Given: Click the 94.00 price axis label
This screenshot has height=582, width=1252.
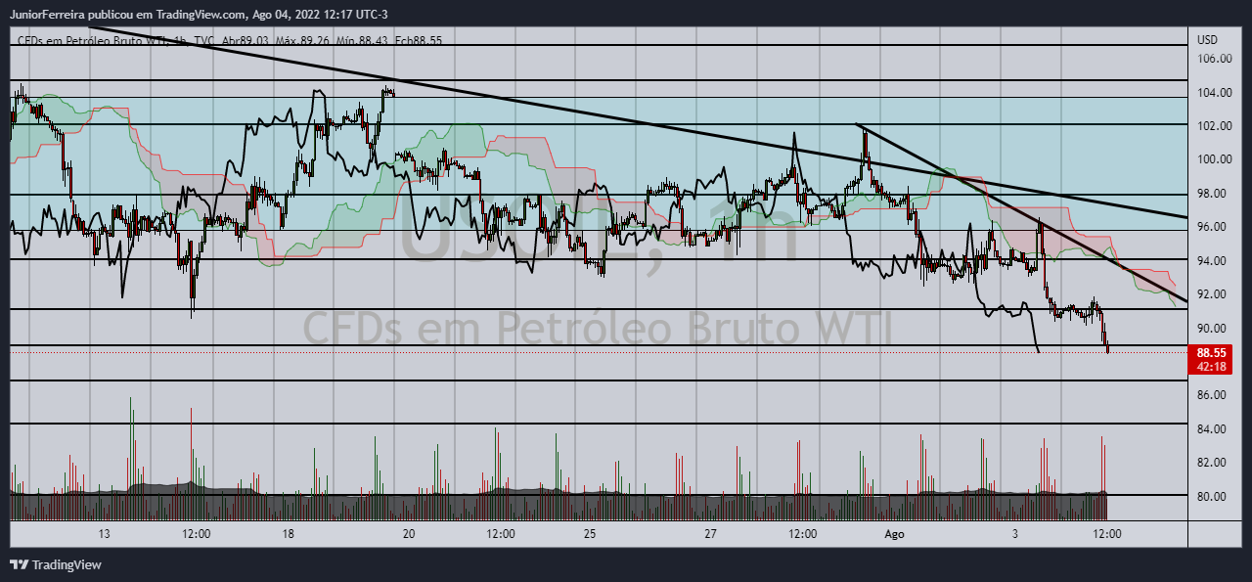Looking at the screenshot, I should pyautogui.click(x=1213, y=261).
